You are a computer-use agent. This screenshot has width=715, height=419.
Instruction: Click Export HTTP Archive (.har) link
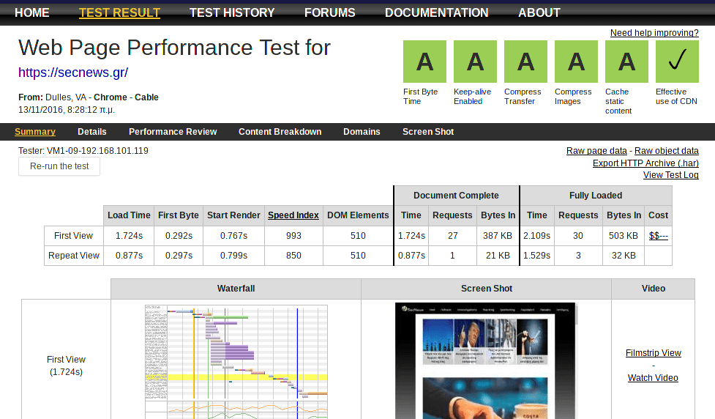pos(645,163)
